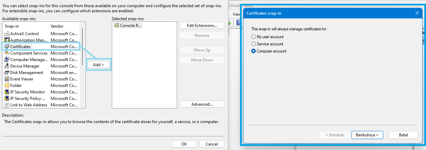Image resolution: width=426 pixels, height=150 pixels.
Task: Click the Event Viewer snap-in icon
Action: pos(6,79)
